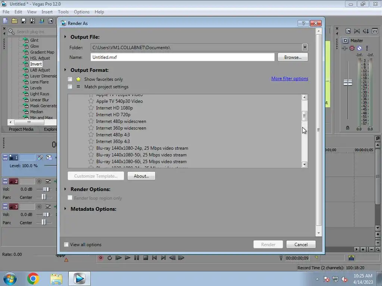Click the Dim Output speaker icon
This screenshot has height=286, width=382.
click(x=366, y=31)
